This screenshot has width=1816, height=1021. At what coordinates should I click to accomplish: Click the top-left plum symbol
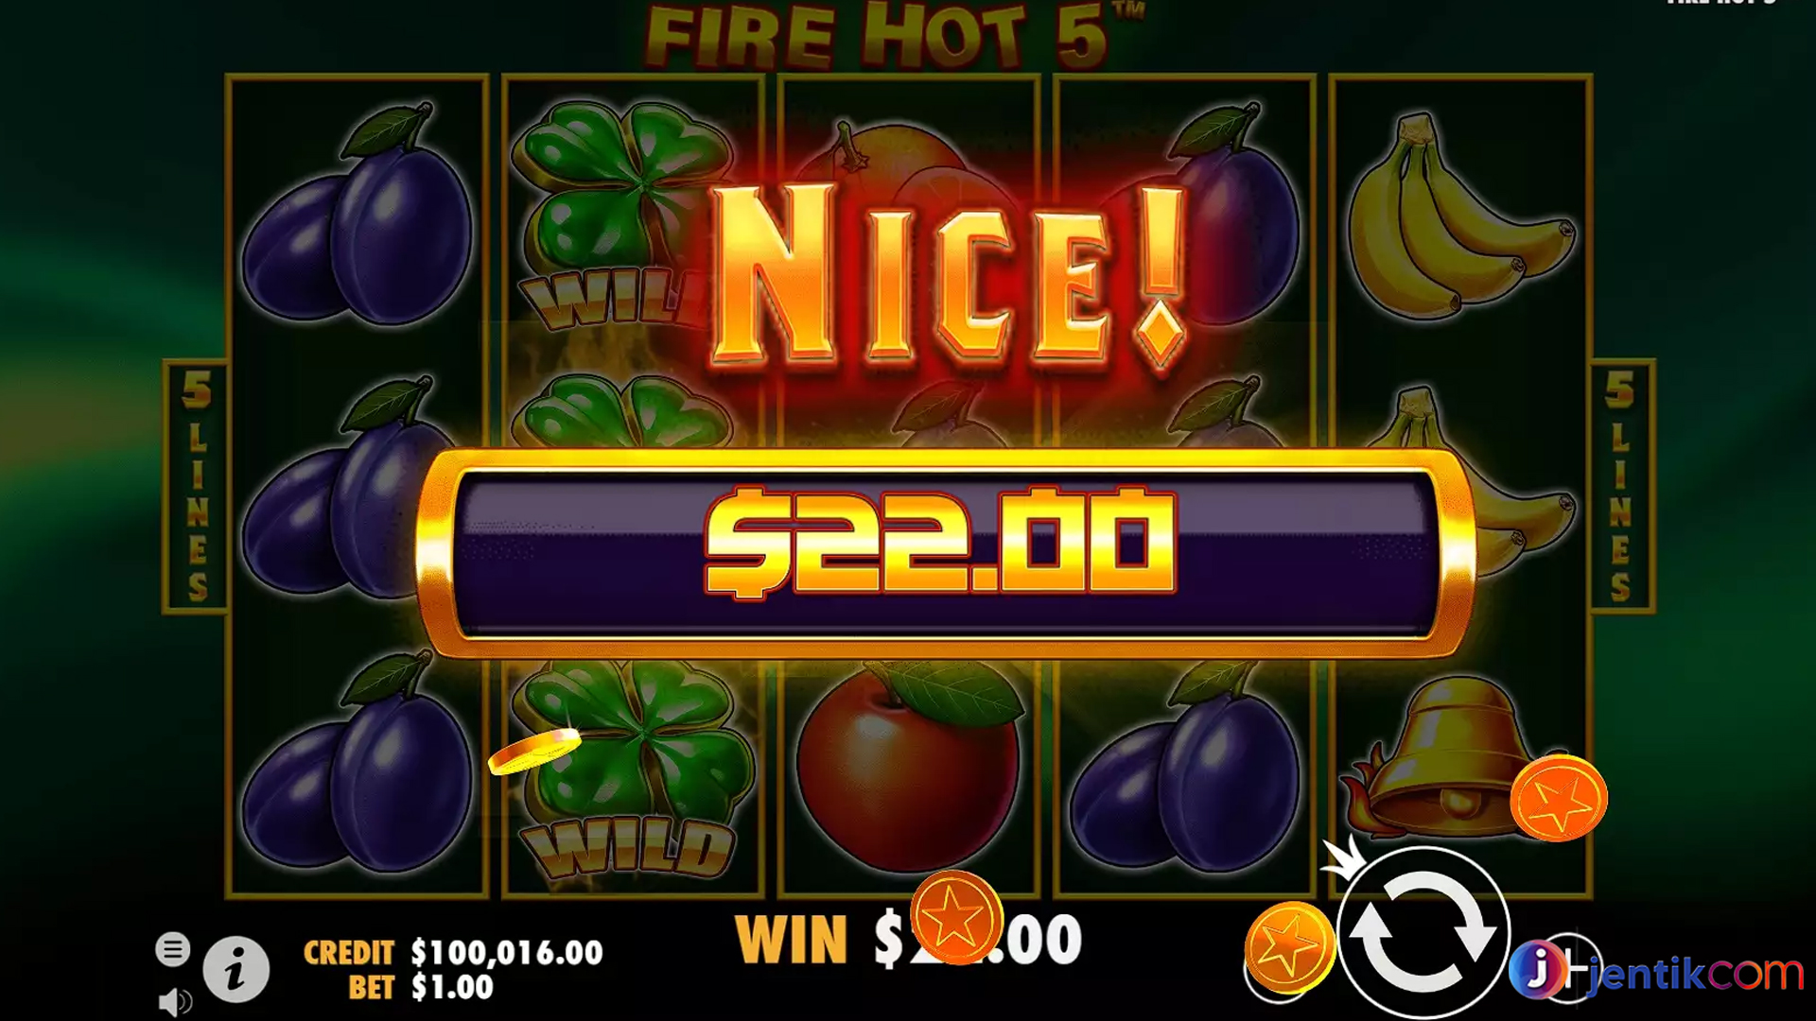[x=356, y=214]
